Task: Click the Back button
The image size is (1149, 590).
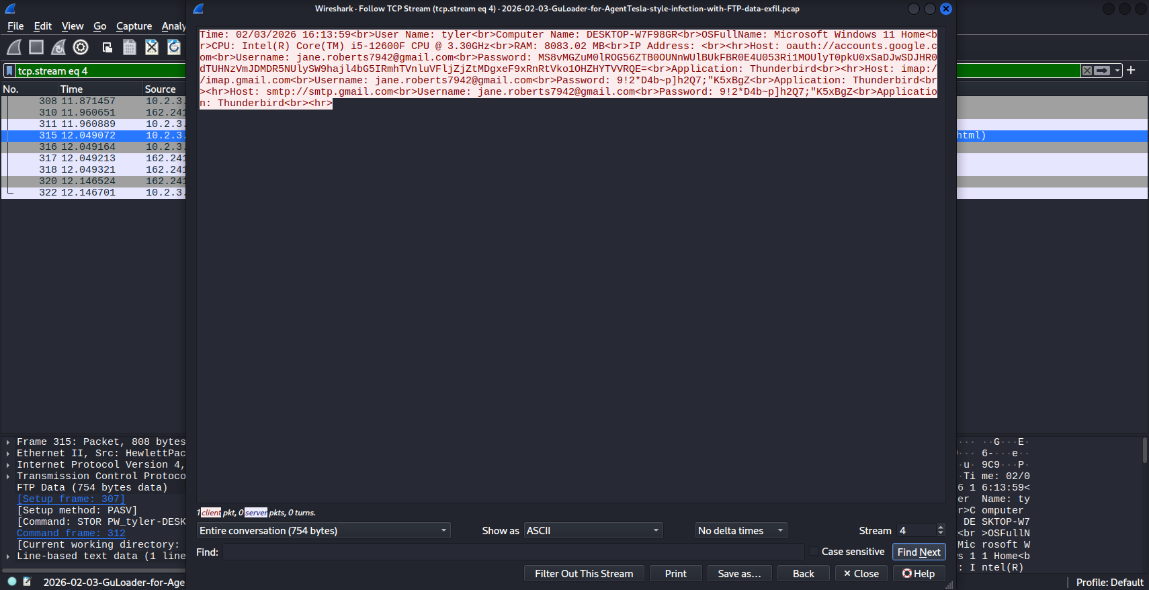Action: click(x=804, y=574)
